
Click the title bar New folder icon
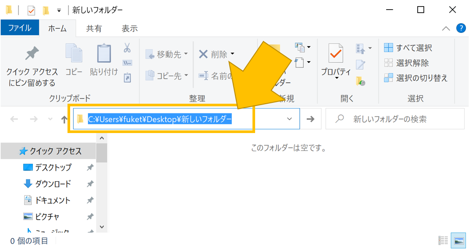click(x=46, y=11)
